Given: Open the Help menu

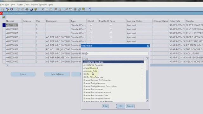Looking at the screenshot, I should pyautogui.click(x=51, y=5).
